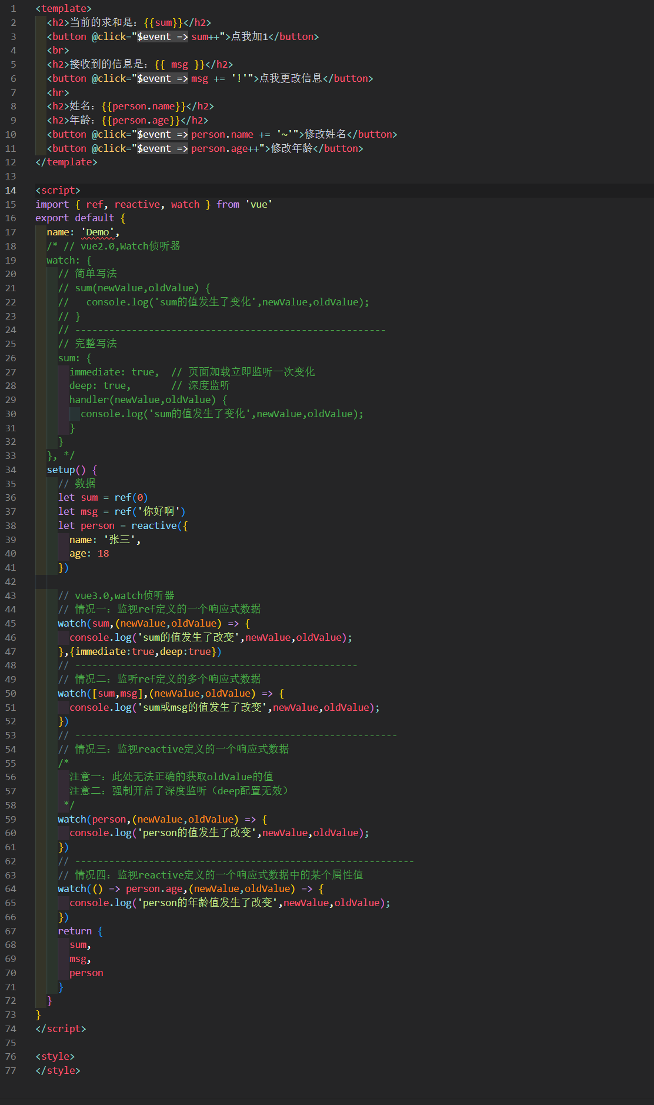
Task: Click 'let sum = ref(0)' line
Action: (103, 497)
